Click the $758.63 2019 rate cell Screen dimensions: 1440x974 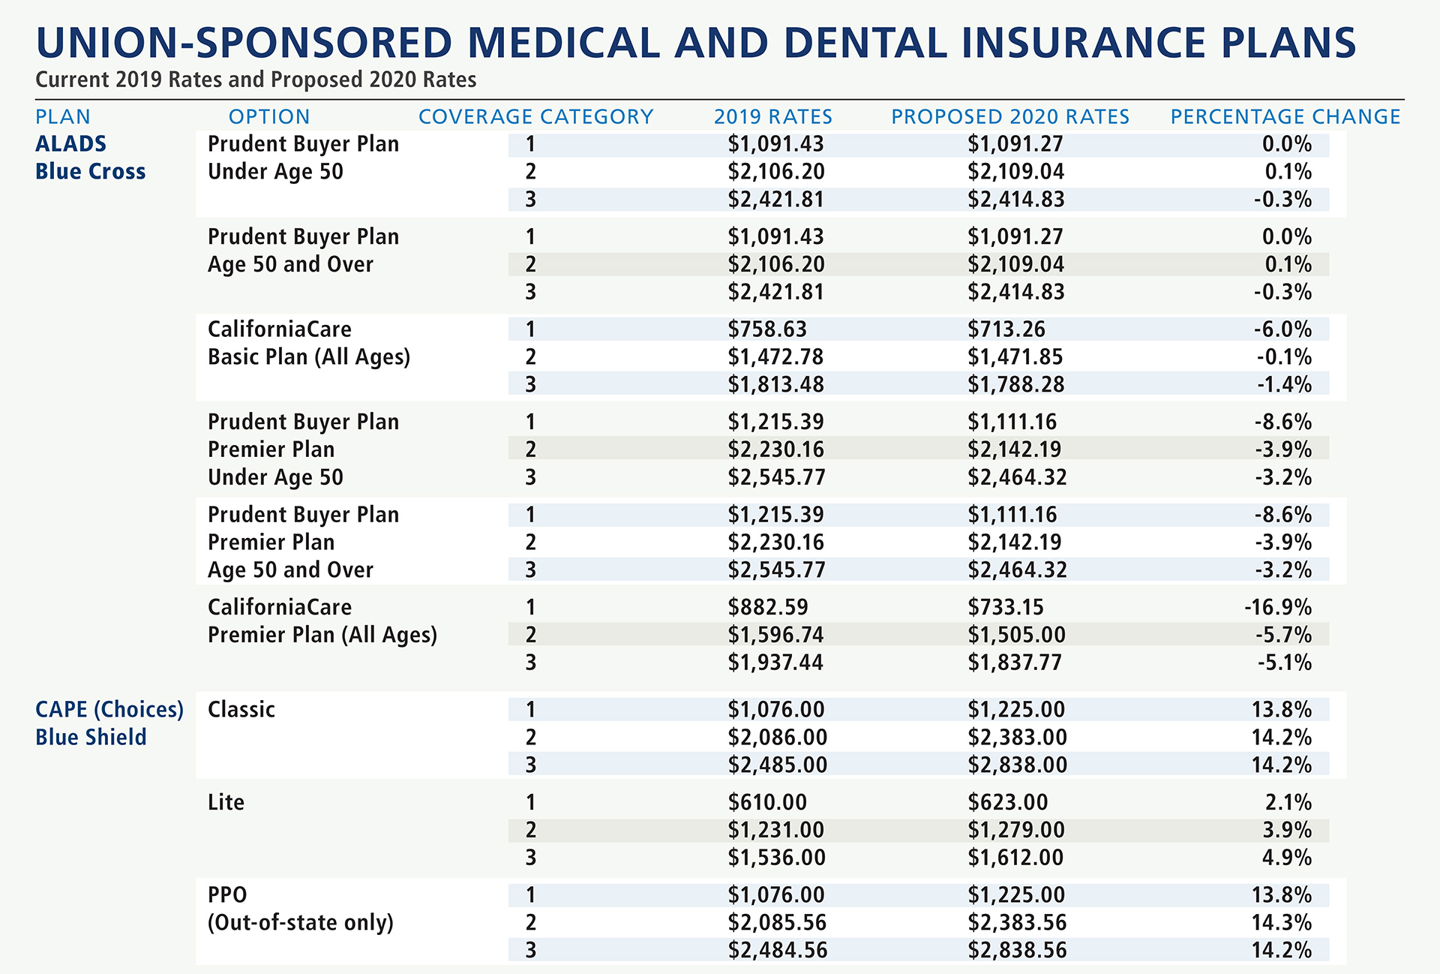tap(767, 329)
